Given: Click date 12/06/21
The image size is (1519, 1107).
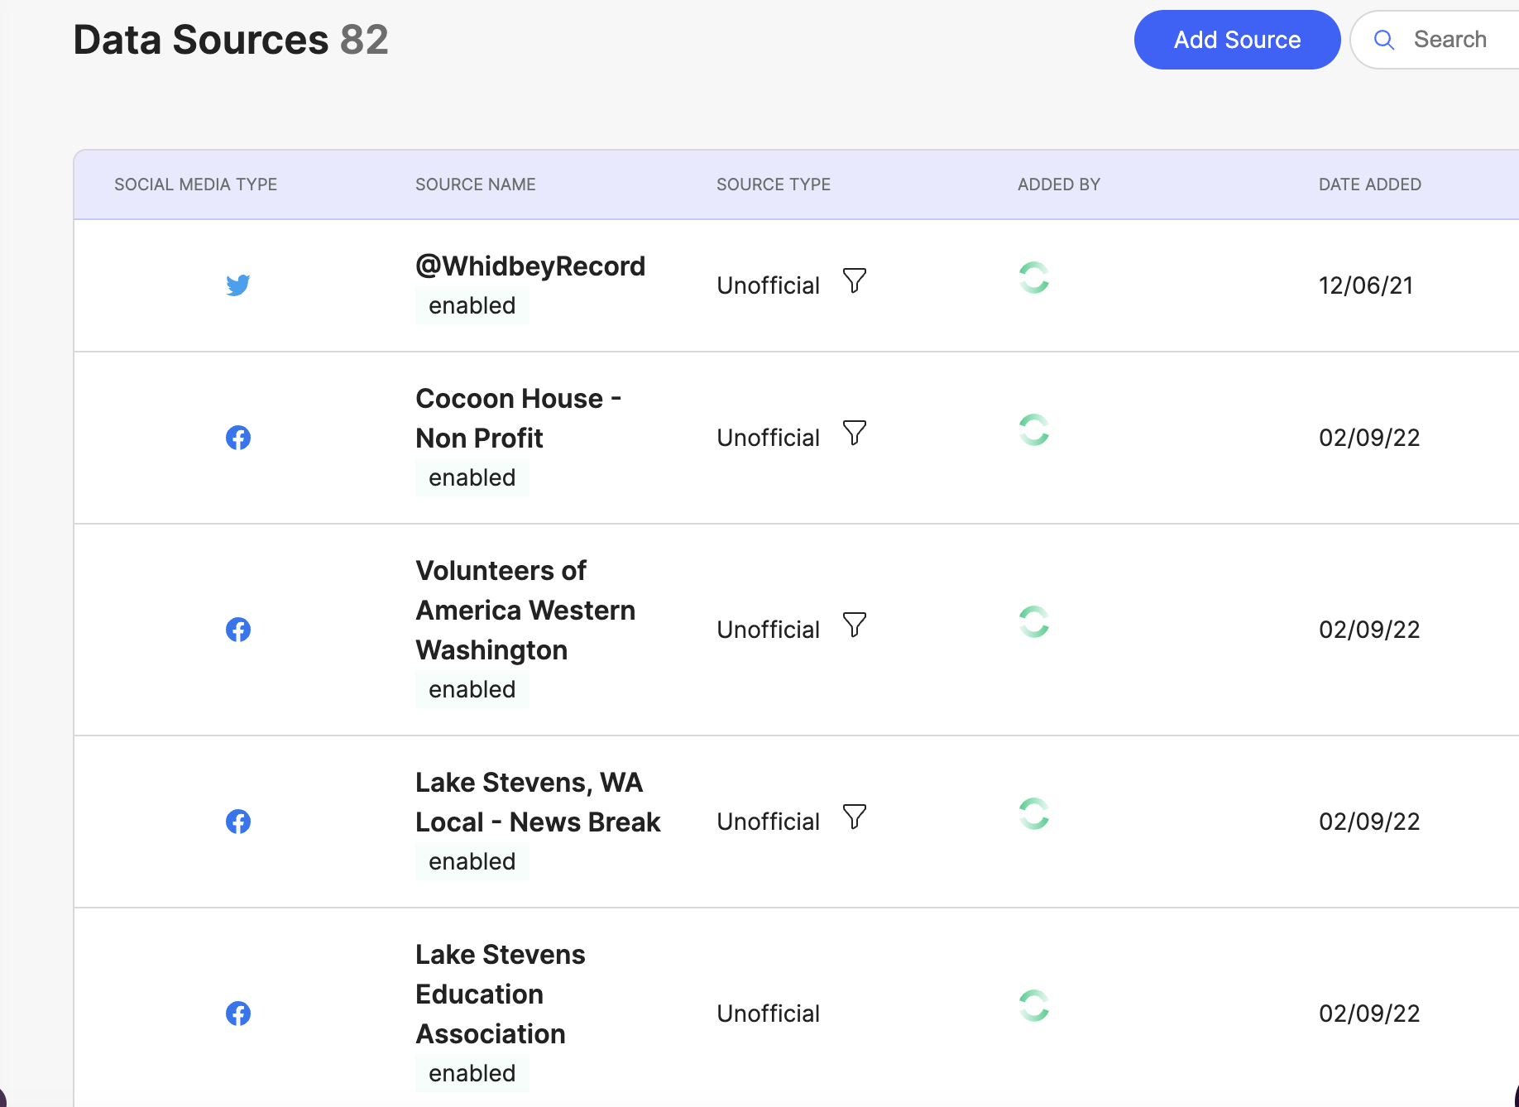Looking at the screenshot, I should (1366, 285).
